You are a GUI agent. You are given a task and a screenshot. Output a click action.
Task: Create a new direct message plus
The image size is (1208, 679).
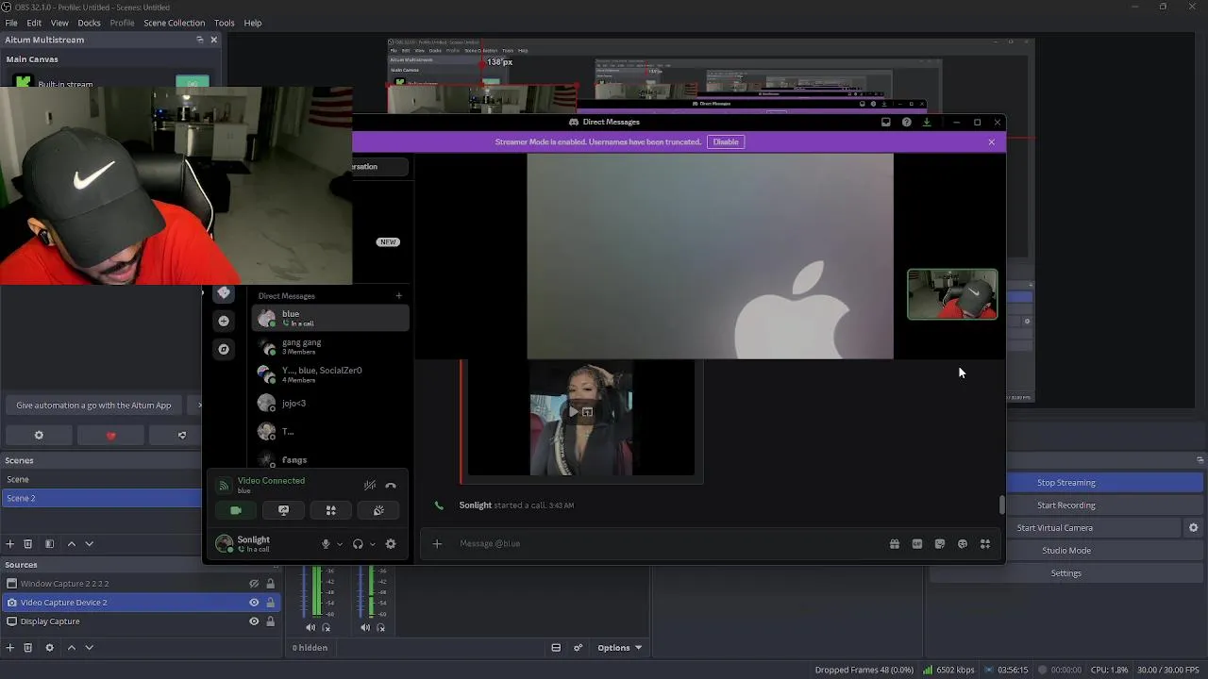(x=398, y=296)
